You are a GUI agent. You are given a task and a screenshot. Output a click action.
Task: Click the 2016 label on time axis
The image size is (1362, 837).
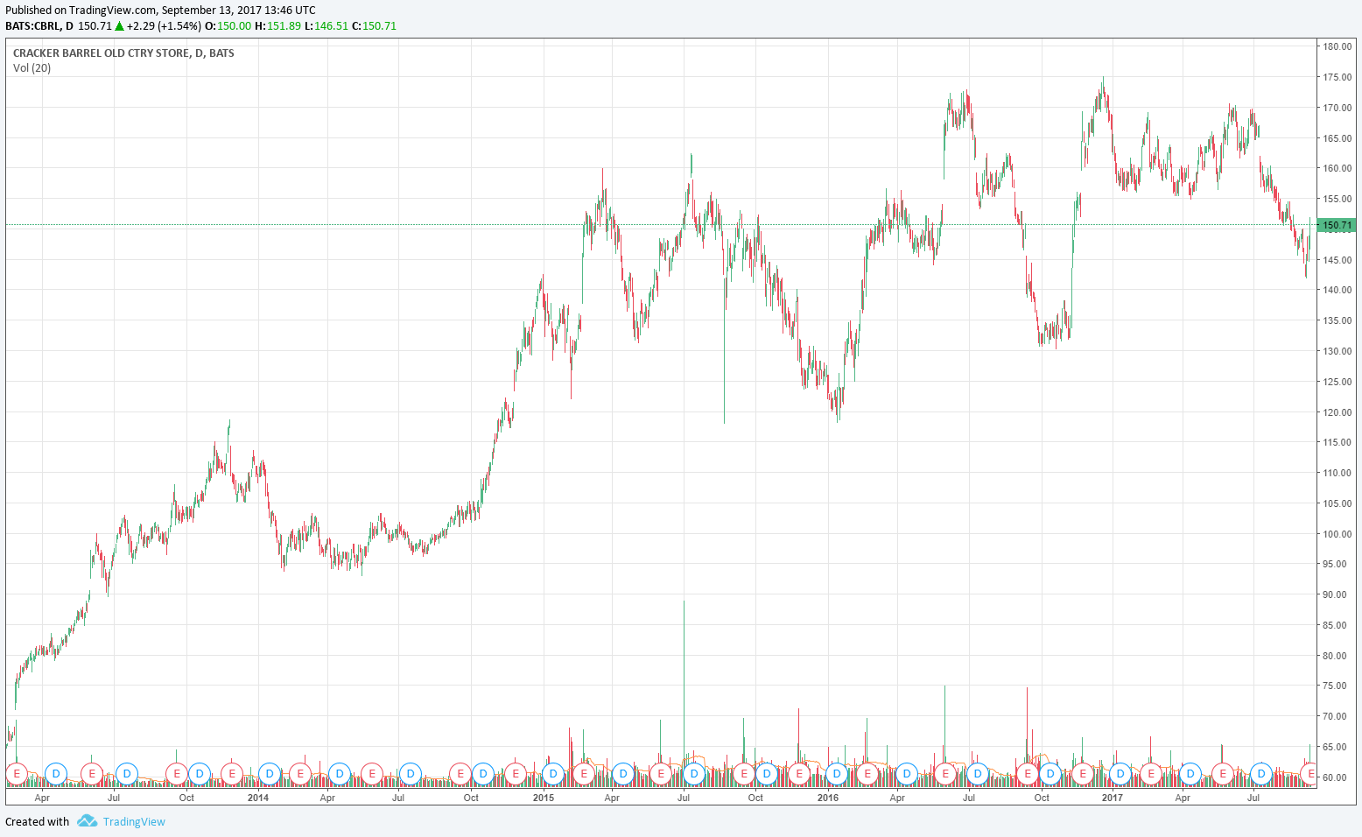827,798
